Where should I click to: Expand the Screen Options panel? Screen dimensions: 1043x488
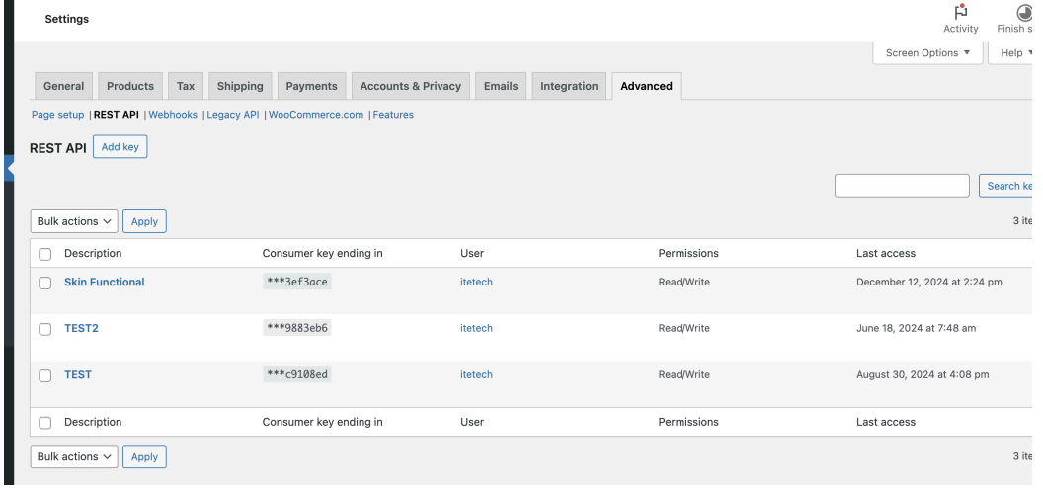click(x=927, y=53)
